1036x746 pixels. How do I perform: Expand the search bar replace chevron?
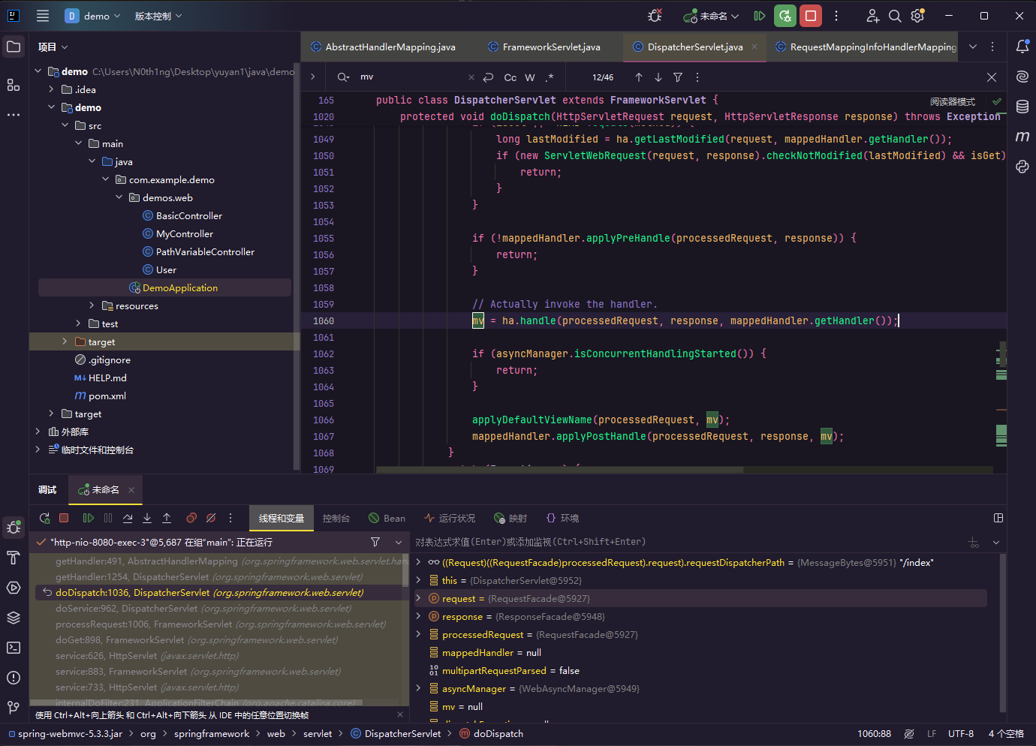click(313, 77)
